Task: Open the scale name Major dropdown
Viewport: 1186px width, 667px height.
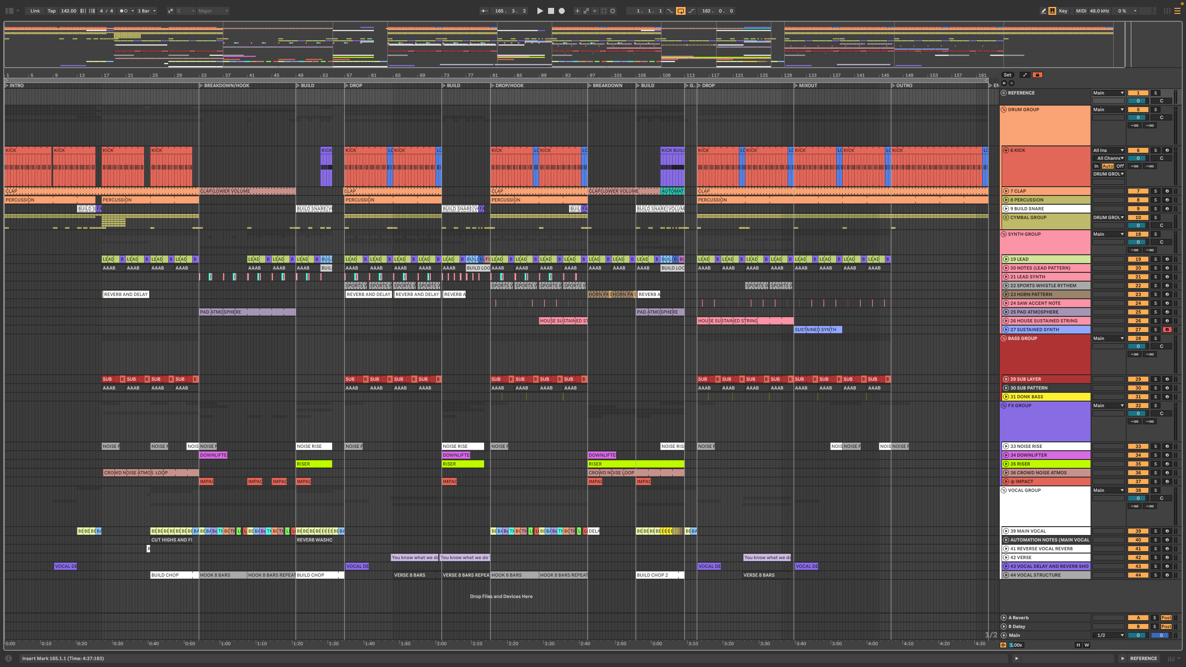Action: point(213,11)
